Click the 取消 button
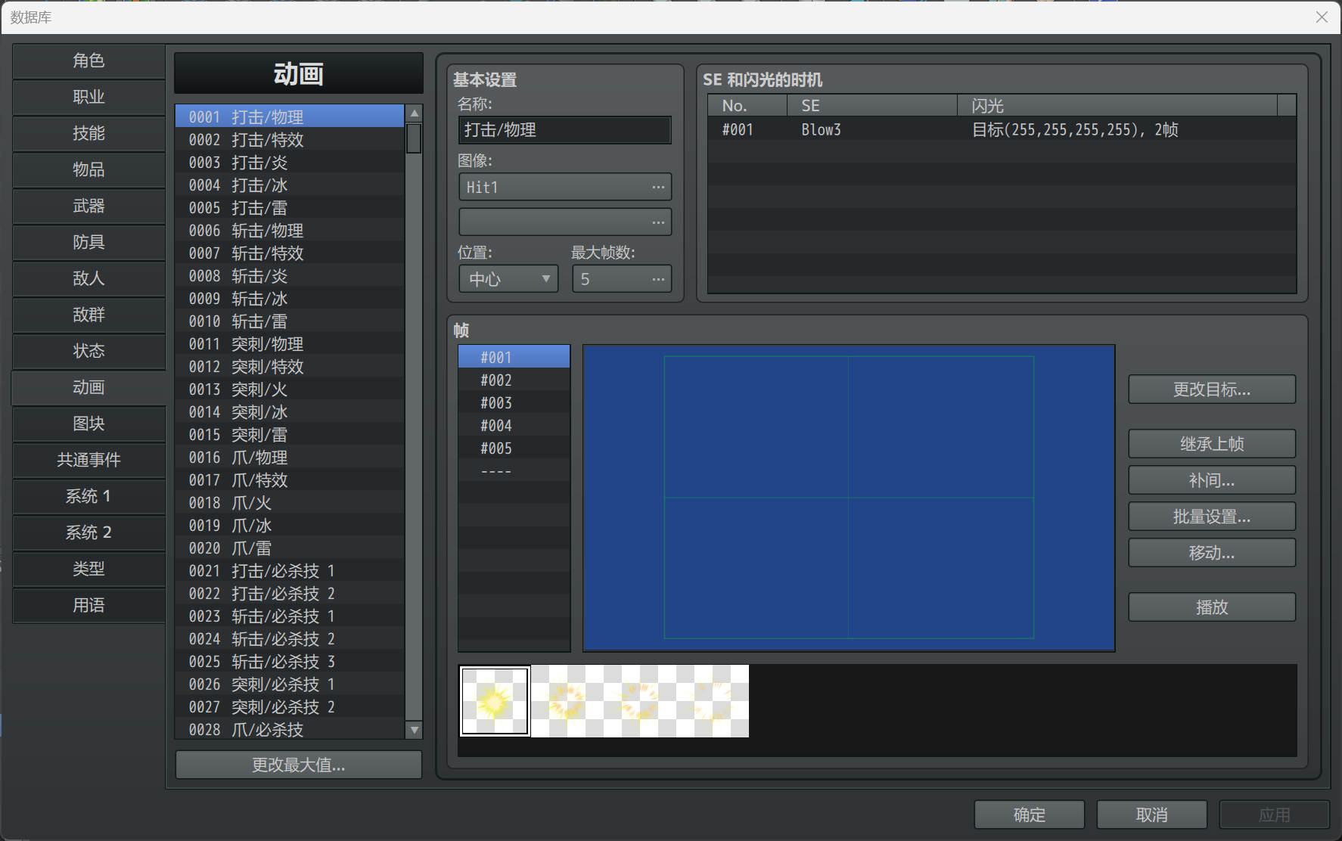This screenshot has height=841, width=1342. (x=1151, y=815)
